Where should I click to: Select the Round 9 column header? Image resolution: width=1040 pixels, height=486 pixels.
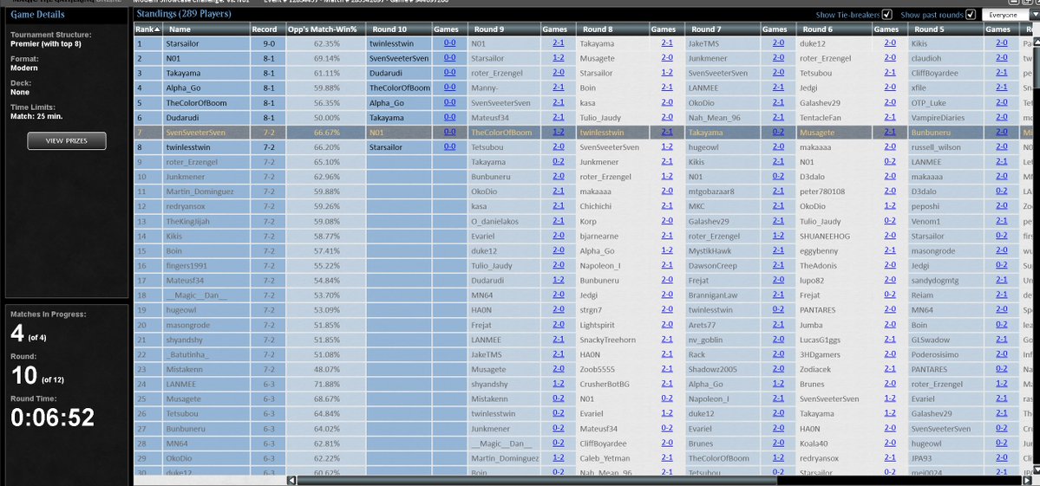pos(503,29)
